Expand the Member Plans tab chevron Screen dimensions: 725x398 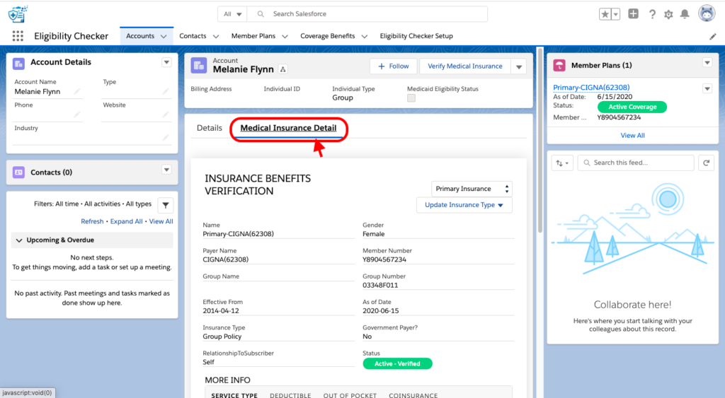click(x=285, y=36)
